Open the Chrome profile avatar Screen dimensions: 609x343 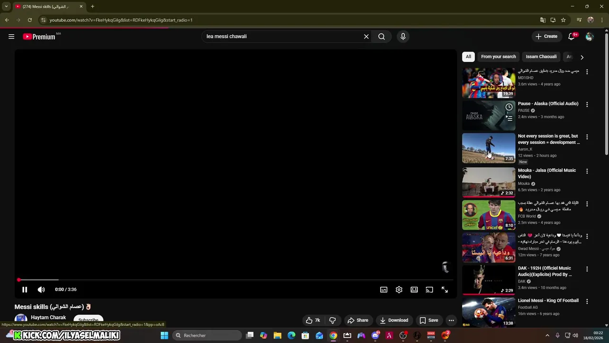tap(590, 20)
